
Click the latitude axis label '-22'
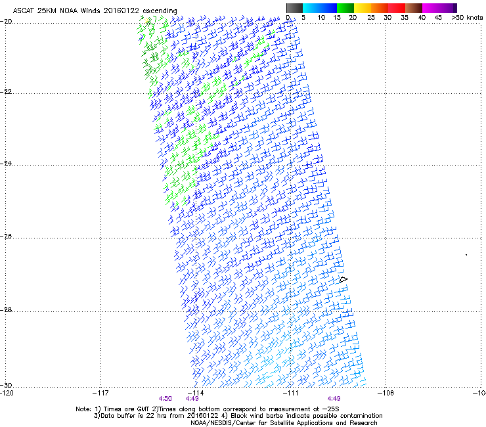[6, 92]
